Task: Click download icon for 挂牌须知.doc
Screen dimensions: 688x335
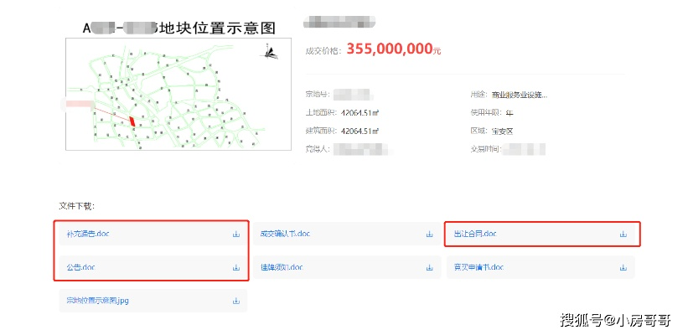Action: pos(430,267)
